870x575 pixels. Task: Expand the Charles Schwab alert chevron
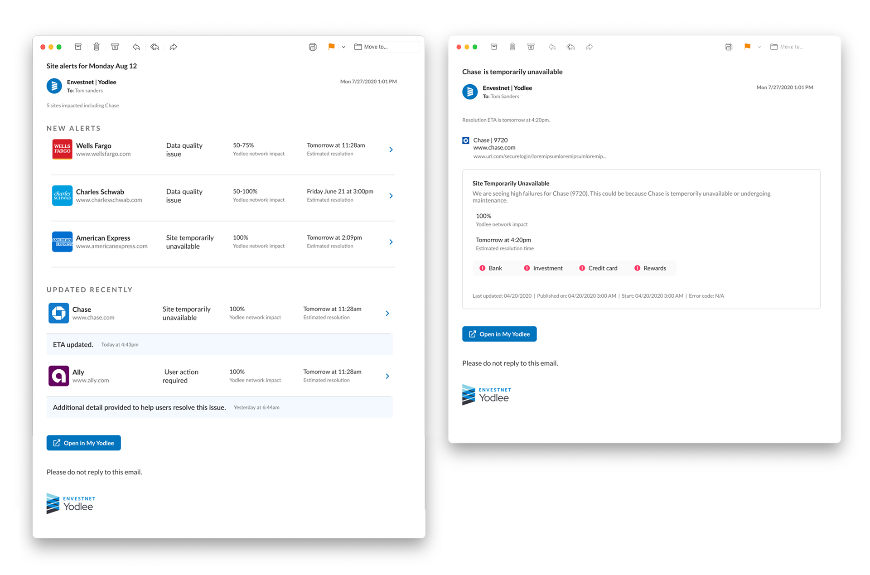click(391, 196)
